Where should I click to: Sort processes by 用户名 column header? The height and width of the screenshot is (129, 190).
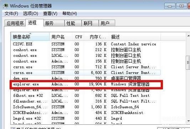[x=61, y=37]
